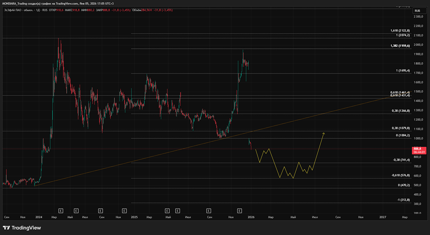
Task: Click earnings E marker above Сен 2025
Action: pos(209,211)
